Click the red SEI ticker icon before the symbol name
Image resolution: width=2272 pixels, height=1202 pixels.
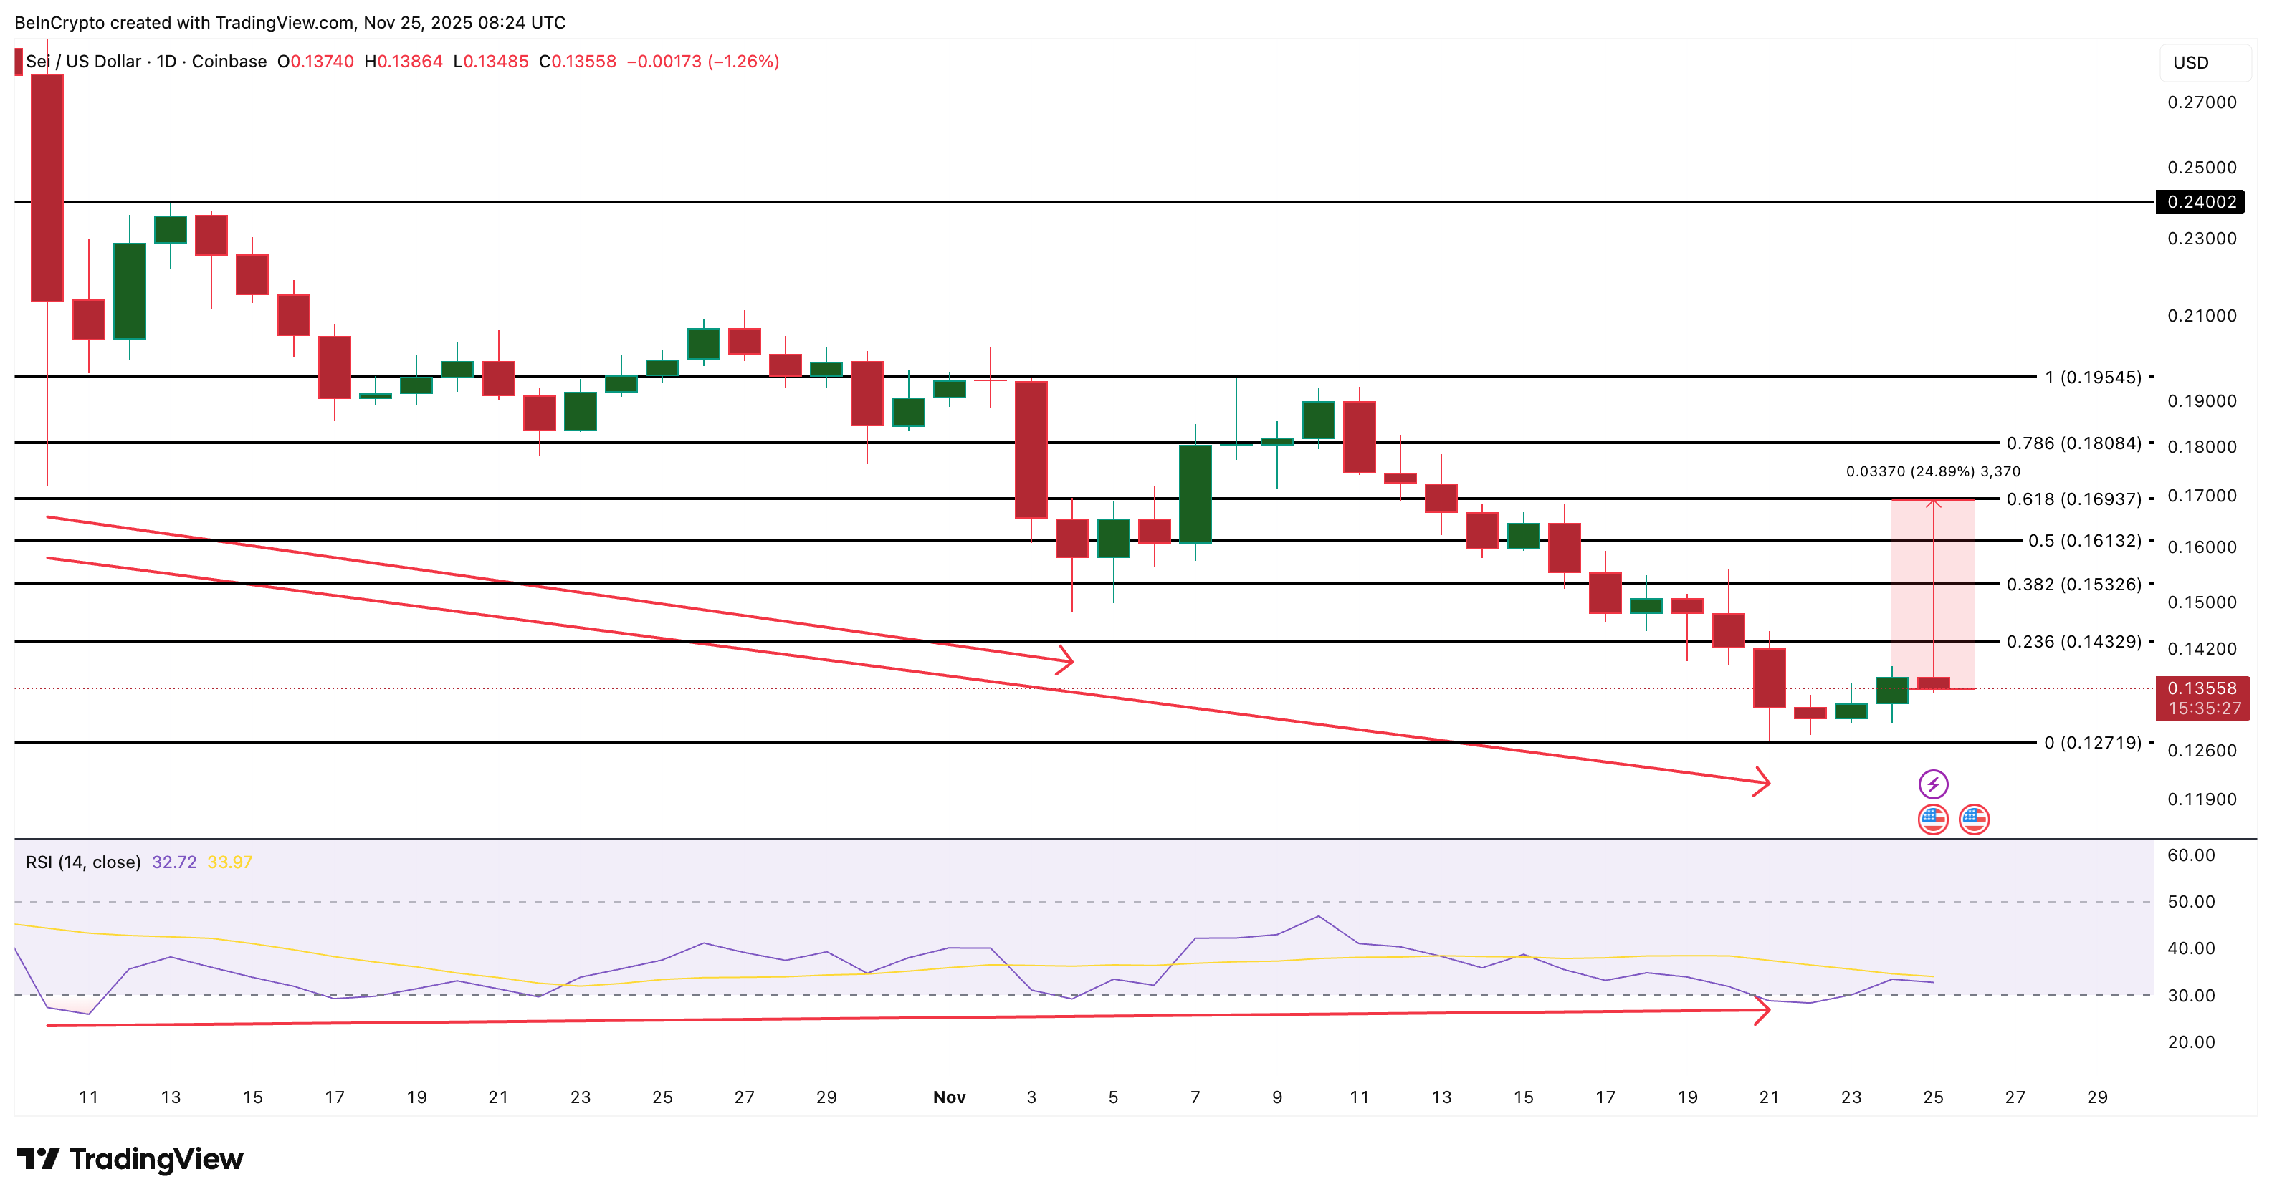click(19, 61)
